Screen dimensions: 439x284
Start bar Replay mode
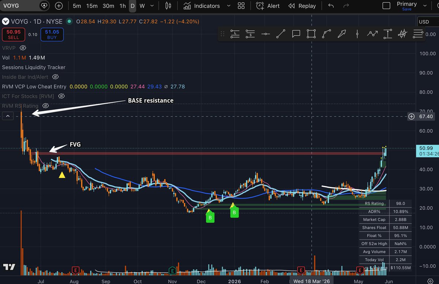[302, 6]
